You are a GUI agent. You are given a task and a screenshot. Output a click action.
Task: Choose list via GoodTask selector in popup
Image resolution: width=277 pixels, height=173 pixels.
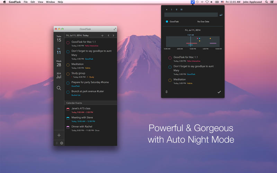(x=174, y=21)
